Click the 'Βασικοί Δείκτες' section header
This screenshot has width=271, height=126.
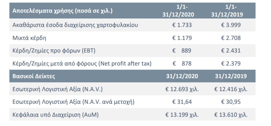pyautogui.click(x=34, y=76)
